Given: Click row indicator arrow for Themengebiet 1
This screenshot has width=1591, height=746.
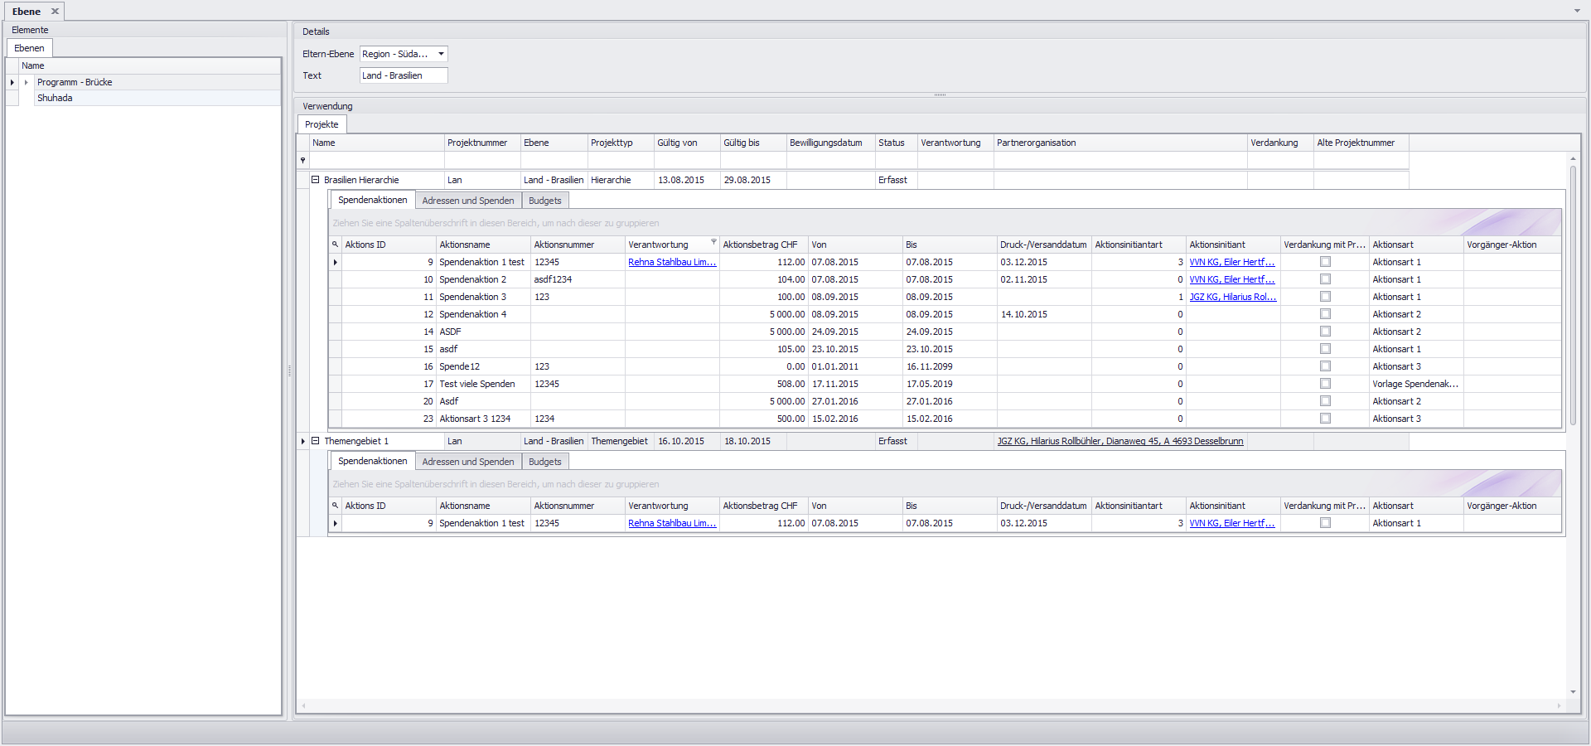Looking at the screenshot, I should tap(303, 441).
